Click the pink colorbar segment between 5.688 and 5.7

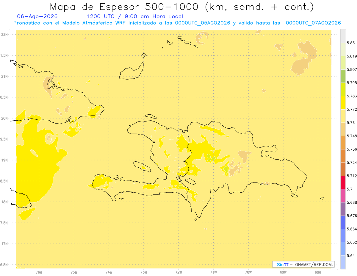point(343,196)
